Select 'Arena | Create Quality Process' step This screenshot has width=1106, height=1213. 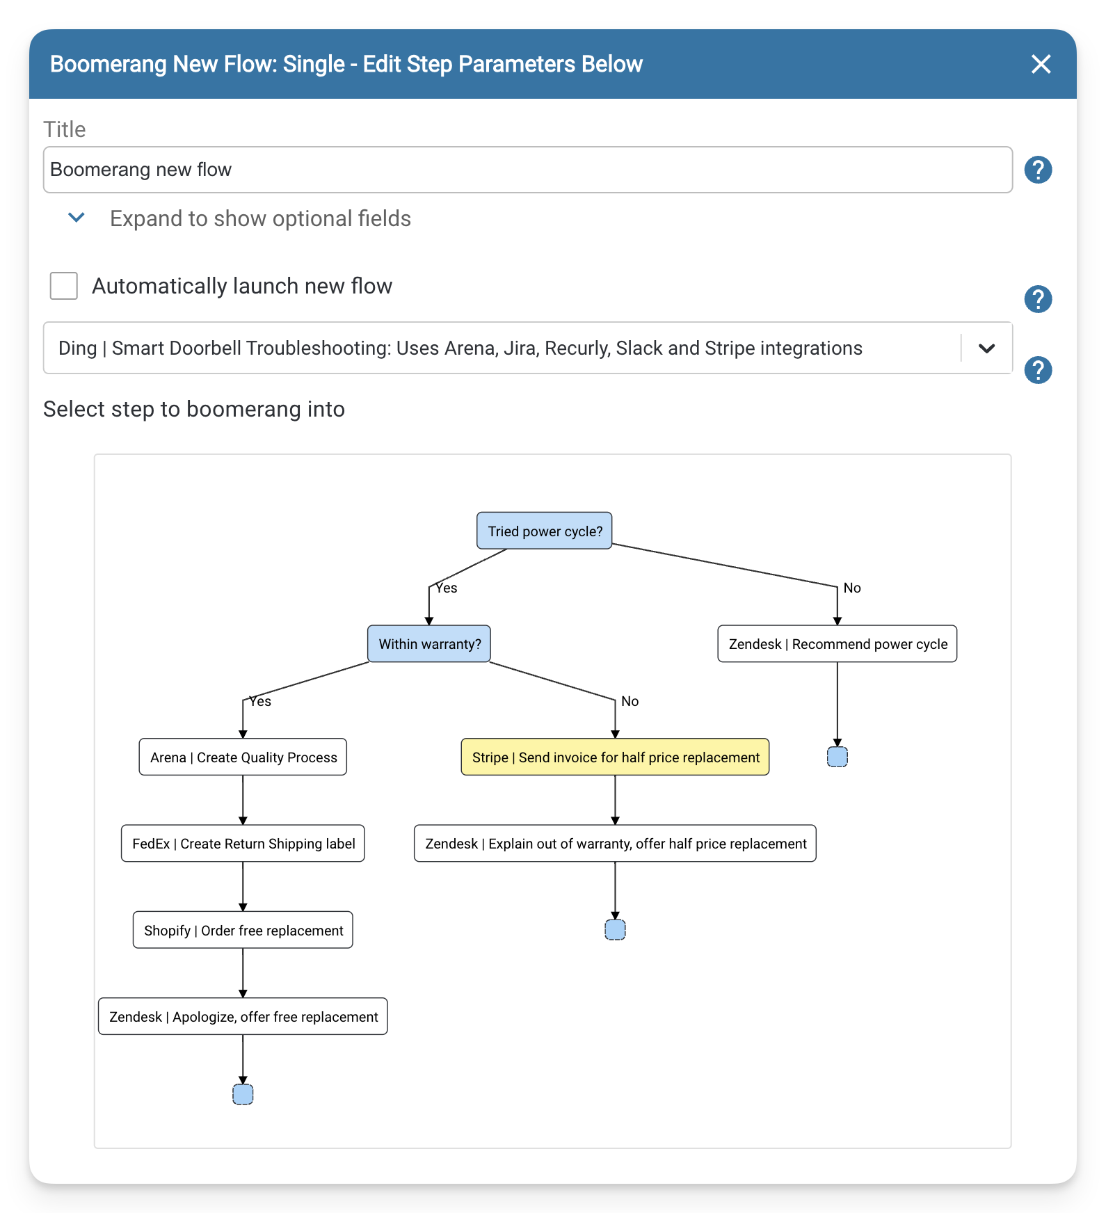tap(243, 757)
